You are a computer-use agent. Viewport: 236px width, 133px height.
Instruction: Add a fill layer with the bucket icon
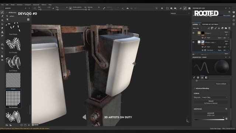[219, 28]
